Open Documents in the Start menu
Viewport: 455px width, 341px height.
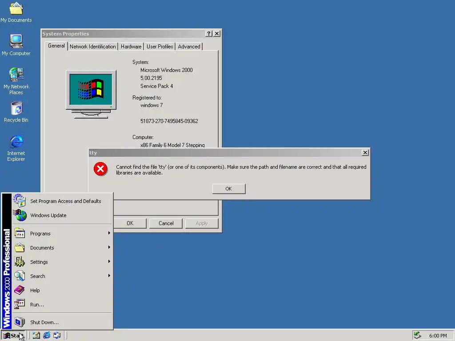pyautogui.click(x=62, y=248)
